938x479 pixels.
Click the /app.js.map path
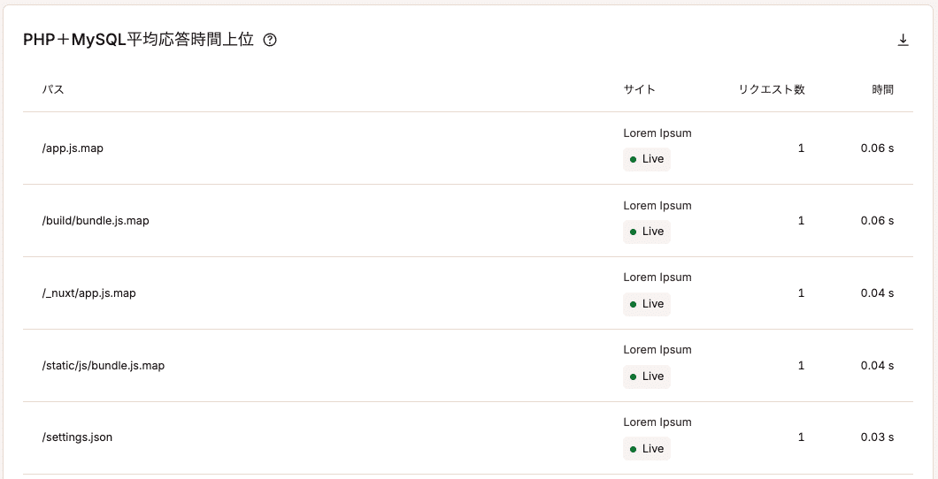coord(73,148)
